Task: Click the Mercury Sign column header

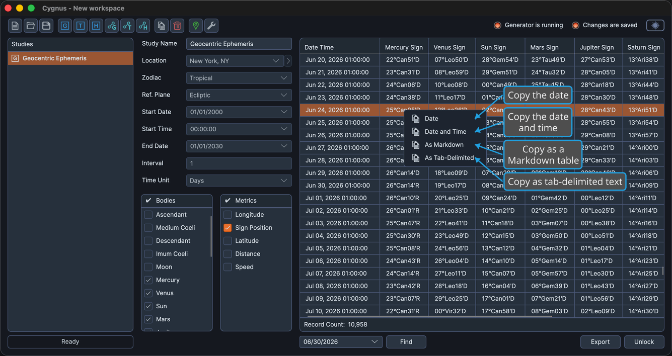Action: (404, 47)
